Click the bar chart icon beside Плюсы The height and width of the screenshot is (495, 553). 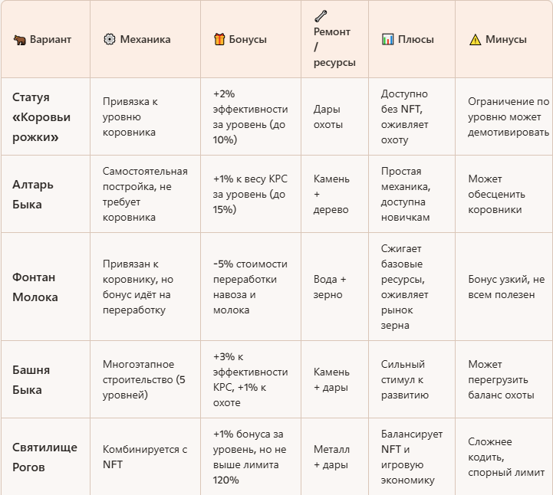pyautogui.click(x=388, y=39)
